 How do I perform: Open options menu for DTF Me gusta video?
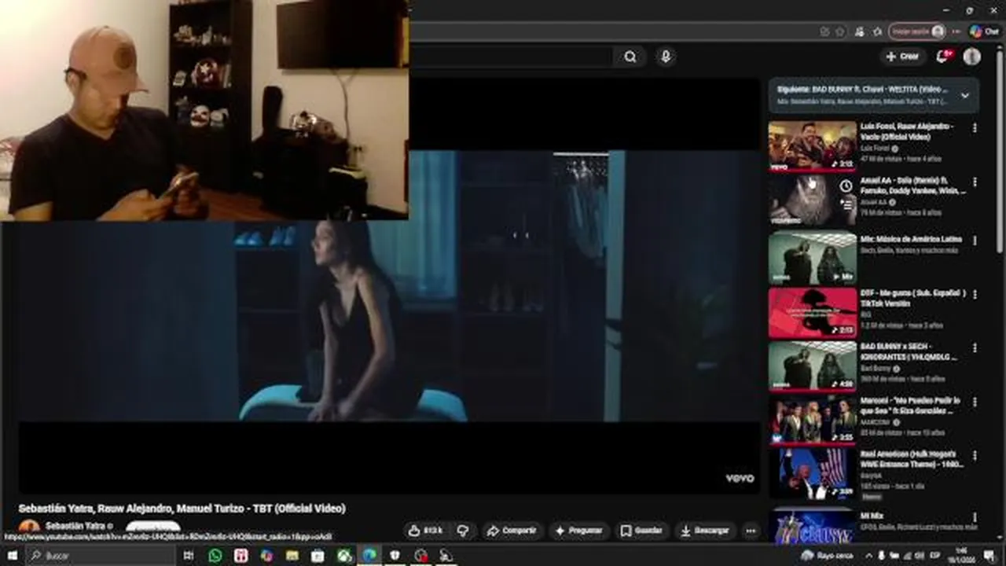(975, 294)
